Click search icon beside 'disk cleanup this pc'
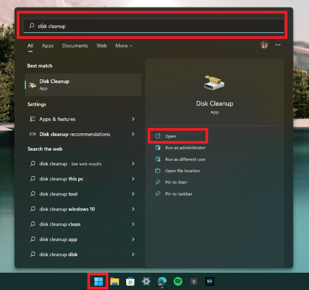The width and height of the screenshot is (309, 290). 32,179
